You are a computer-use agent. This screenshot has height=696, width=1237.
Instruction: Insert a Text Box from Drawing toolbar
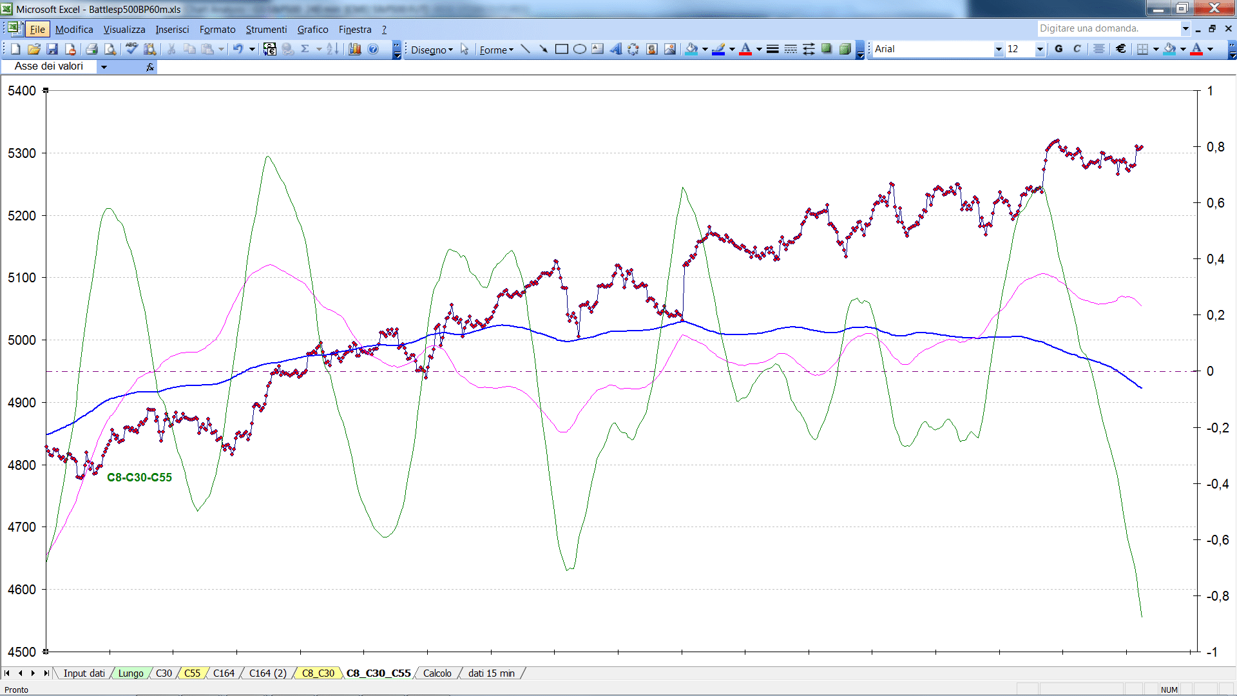(597, 49)
